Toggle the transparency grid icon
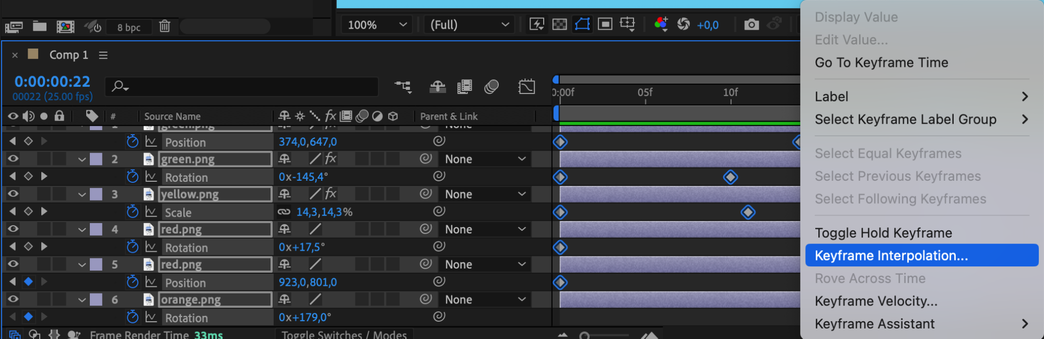Screen dimensions: 1044x339 (559, 25)
